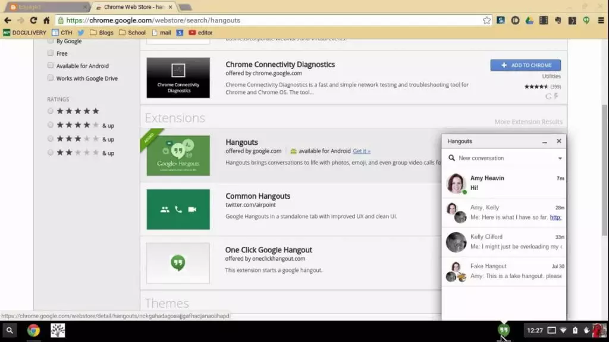Open a new browser tab
The width and height of the screenshot is (609, 342).
[186, 7]
